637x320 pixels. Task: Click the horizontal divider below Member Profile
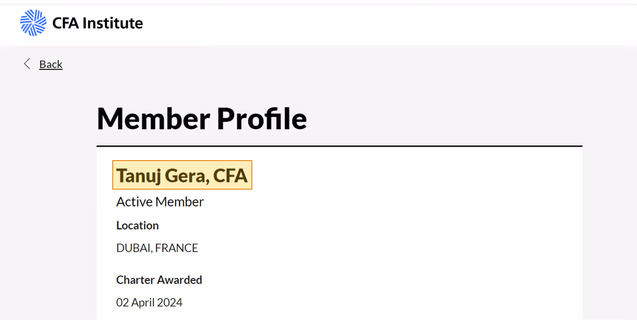click(339, 145)
